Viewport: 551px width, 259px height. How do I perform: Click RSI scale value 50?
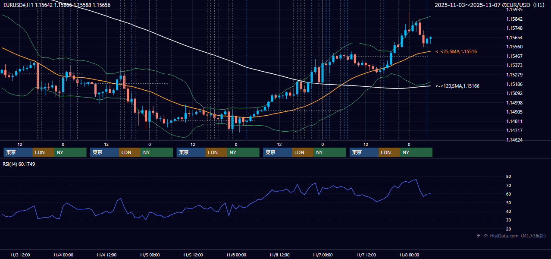click(508, 202)
